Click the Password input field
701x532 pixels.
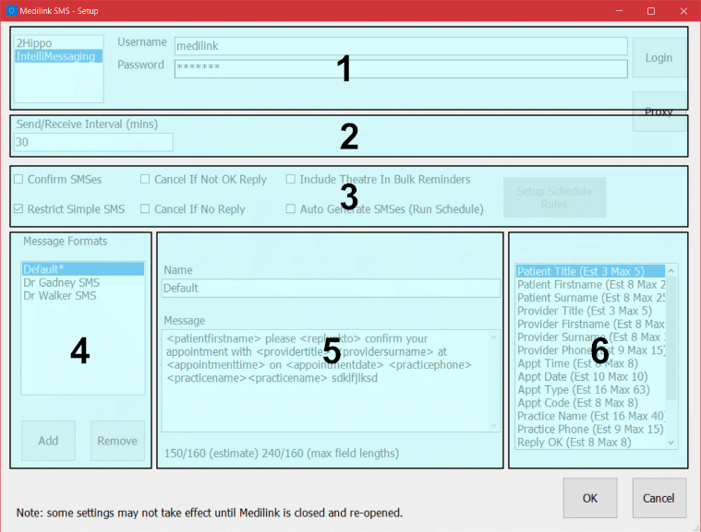pyautogui.click(x=401, y=68)
